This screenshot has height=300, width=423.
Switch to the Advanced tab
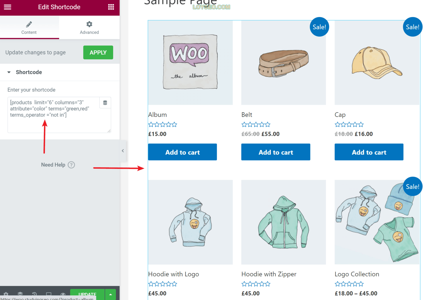click(89, 28)
